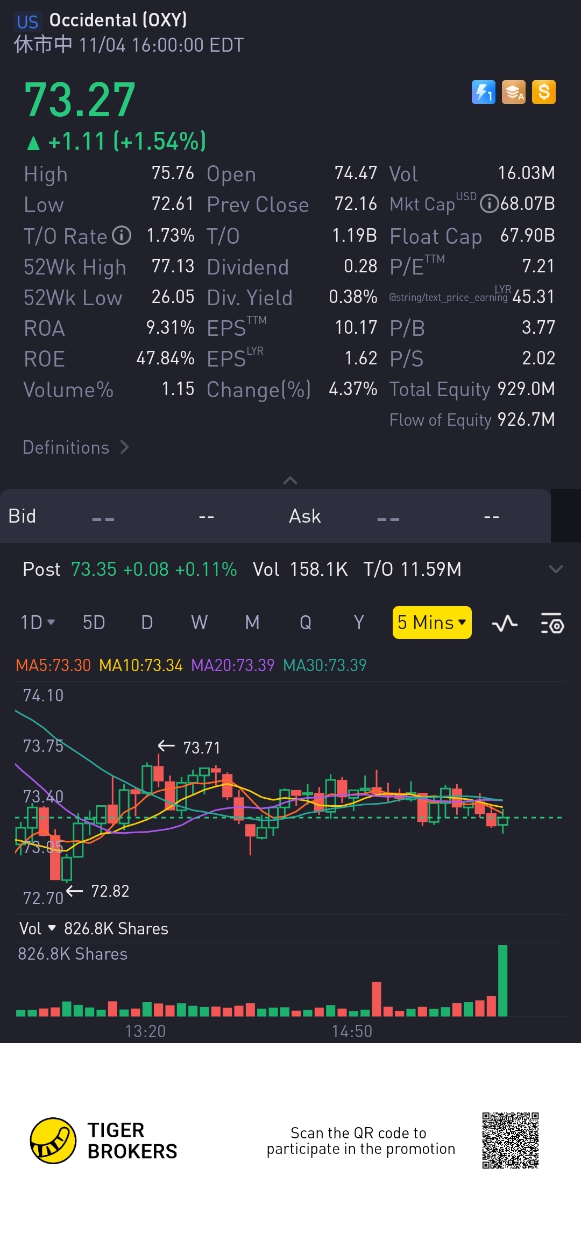Tap the +1.11 (+1.54%) change text

tap(116, 142)
